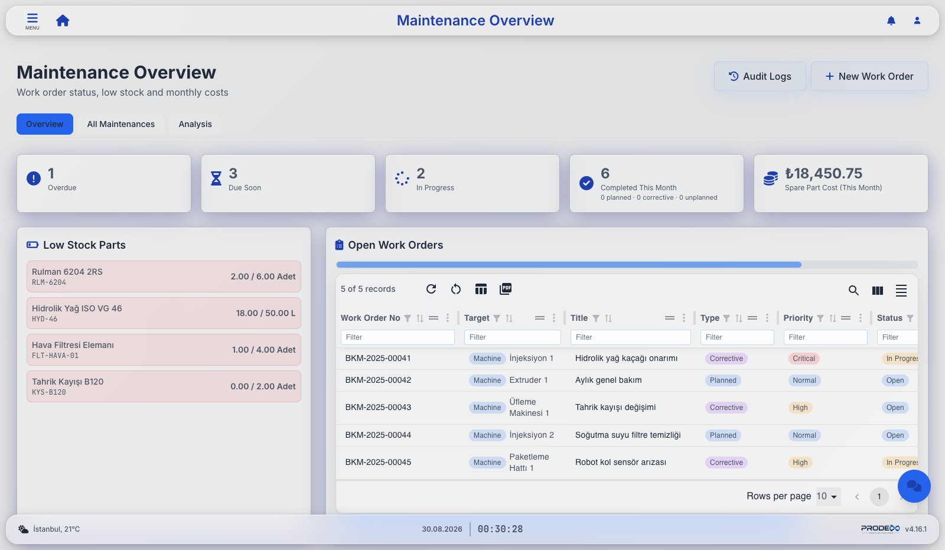Screen dimensions: 945x550
Task: Open work order BKM-2025-00041
Action: pos(378,359)
